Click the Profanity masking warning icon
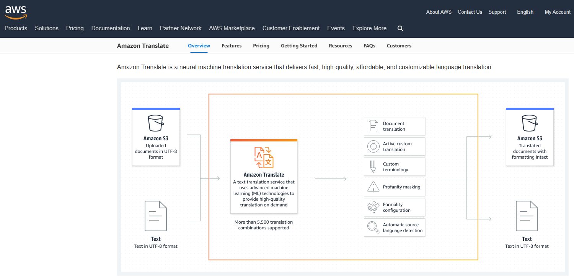Screen dimensions: 574x276 point(373,187)
